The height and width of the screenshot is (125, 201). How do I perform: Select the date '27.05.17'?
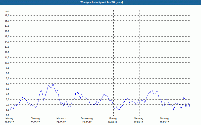[x=138, y=122]
